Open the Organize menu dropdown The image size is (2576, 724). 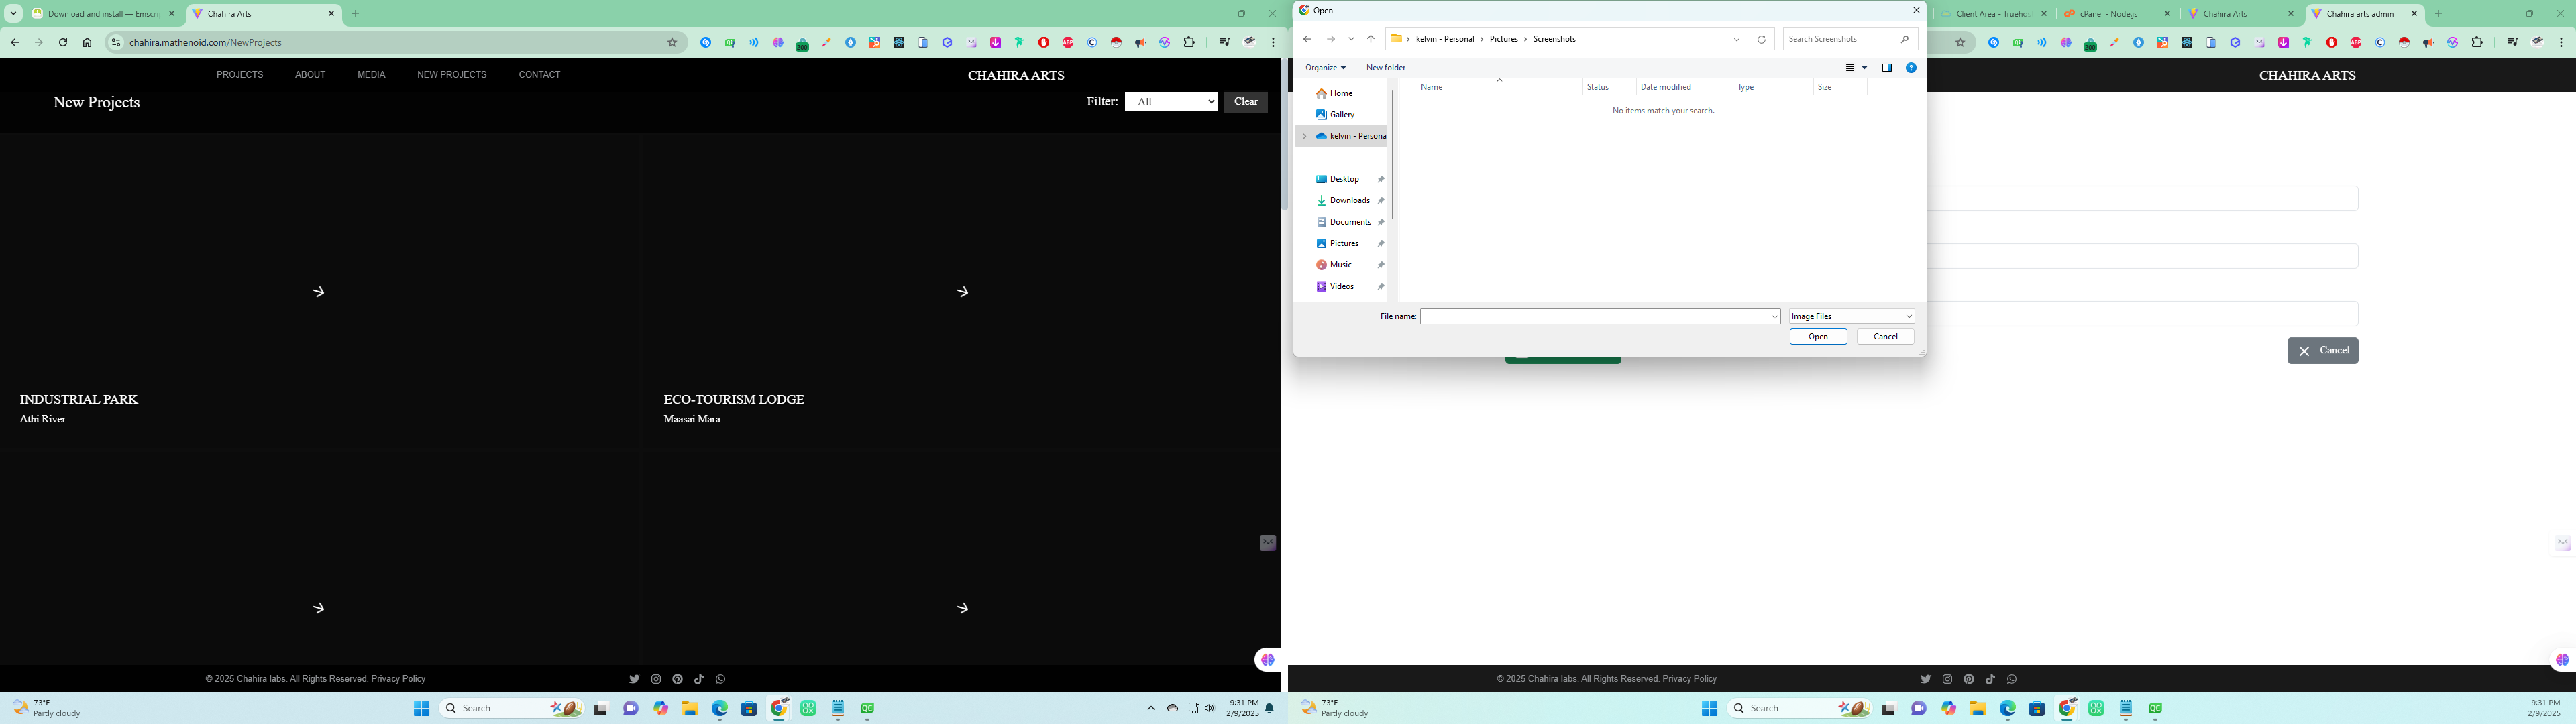tap(1325, 68)
